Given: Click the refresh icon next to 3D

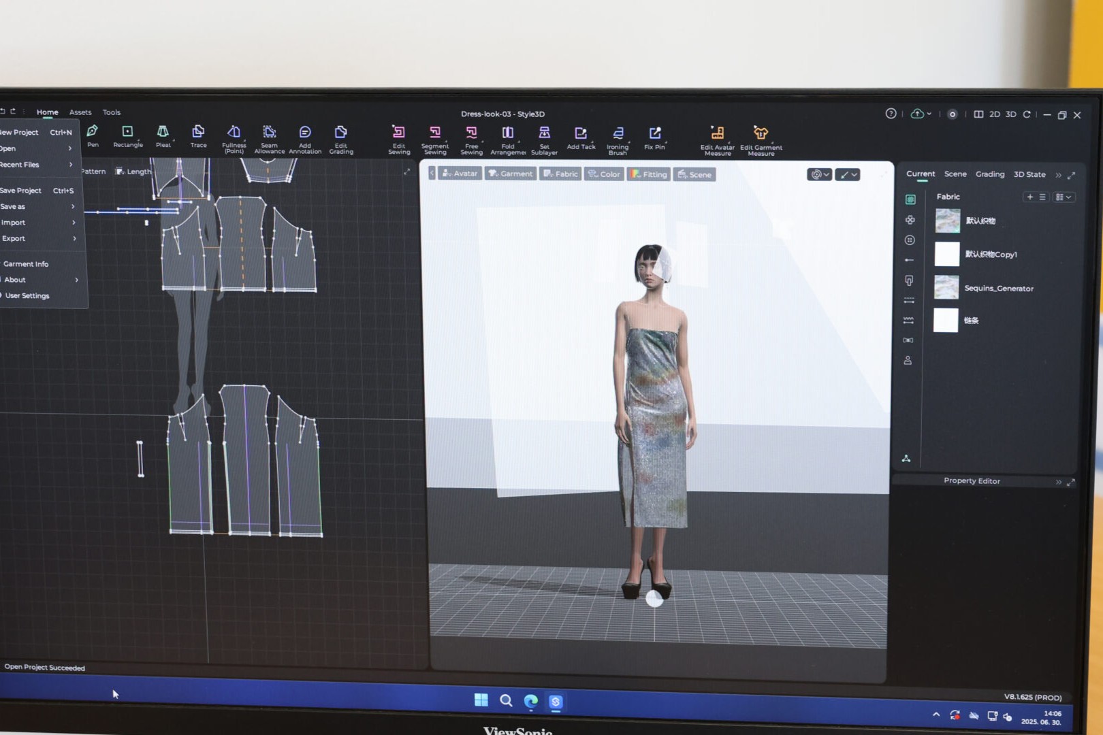Looking at the screenshot, I should point(1026,114).
